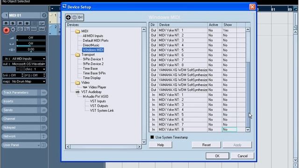The image size is (299, 168).
Task: Toggle Active for In MIDI Yoke NT: 4
Action: (215, 110)
